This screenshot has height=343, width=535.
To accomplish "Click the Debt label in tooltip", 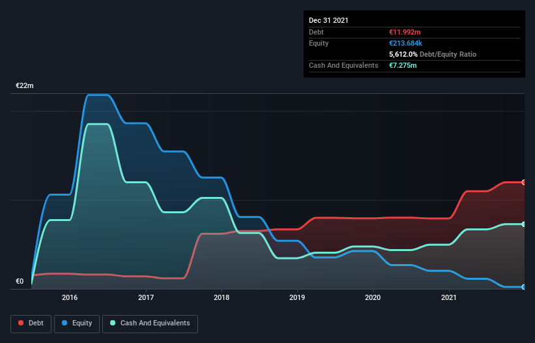I will pos(316,32).
